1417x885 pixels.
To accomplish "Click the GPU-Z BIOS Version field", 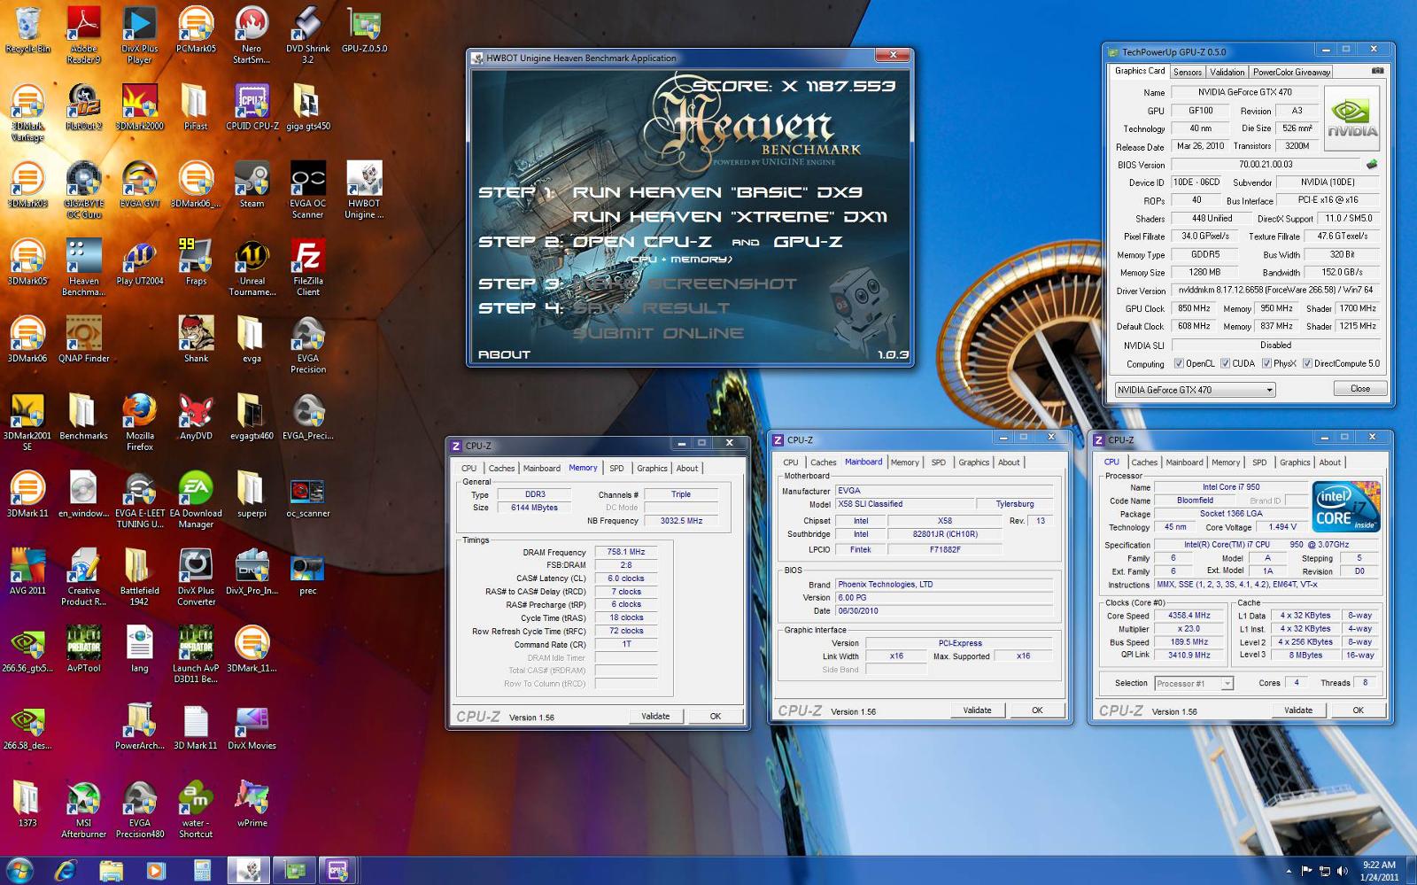I will click(x=1266, y=164).
